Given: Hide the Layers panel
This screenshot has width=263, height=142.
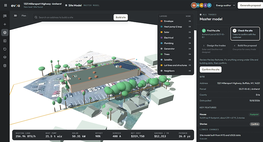Looking at the screenshot, I should [x=188, y=16].
